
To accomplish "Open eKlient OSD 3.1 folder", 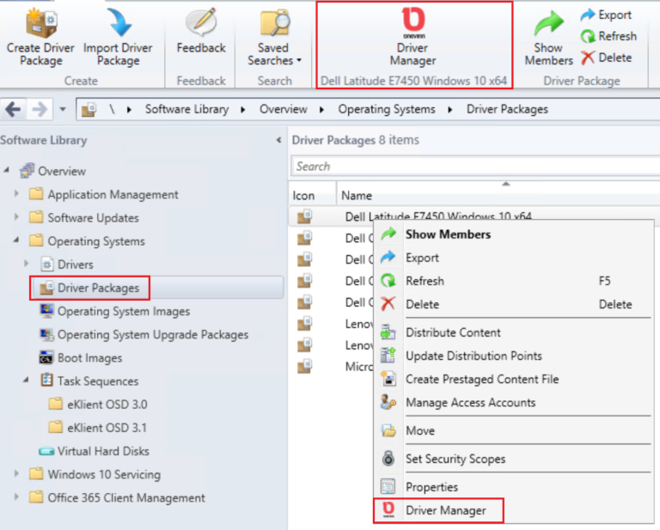I will 97,427.
